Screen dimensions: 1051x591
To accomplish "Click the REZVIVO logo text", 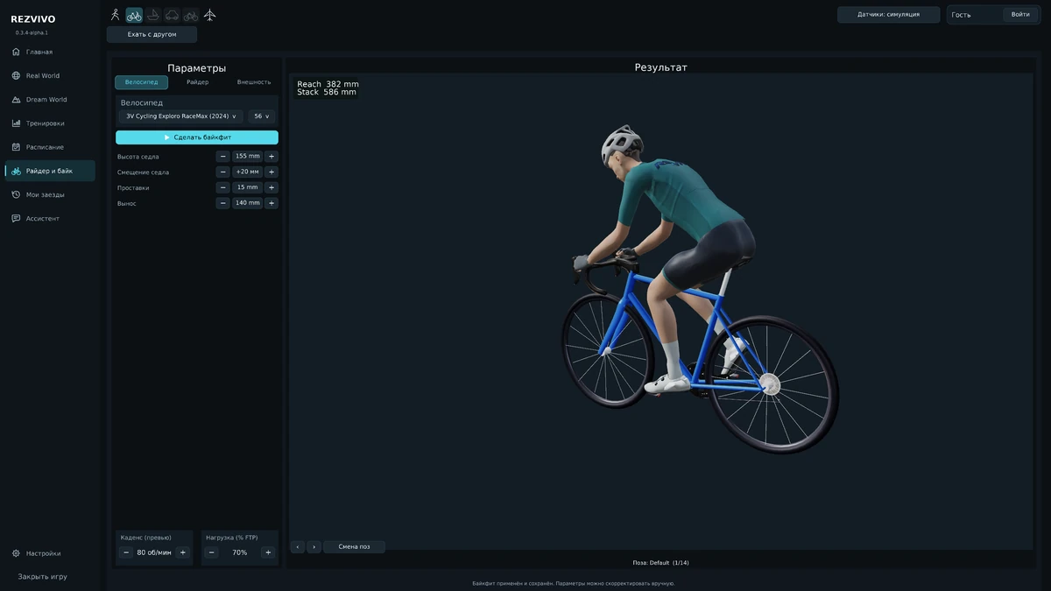I will [33, 19].
